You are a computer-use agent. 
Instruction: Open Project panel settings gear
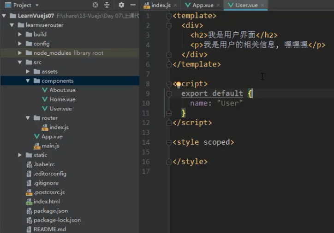(121, 5)
